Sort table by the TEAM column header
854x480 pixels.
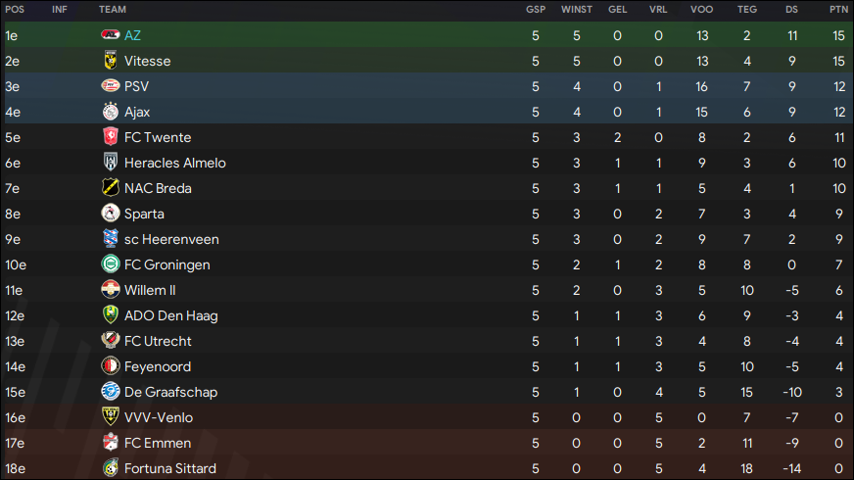[x=113, y=9]
